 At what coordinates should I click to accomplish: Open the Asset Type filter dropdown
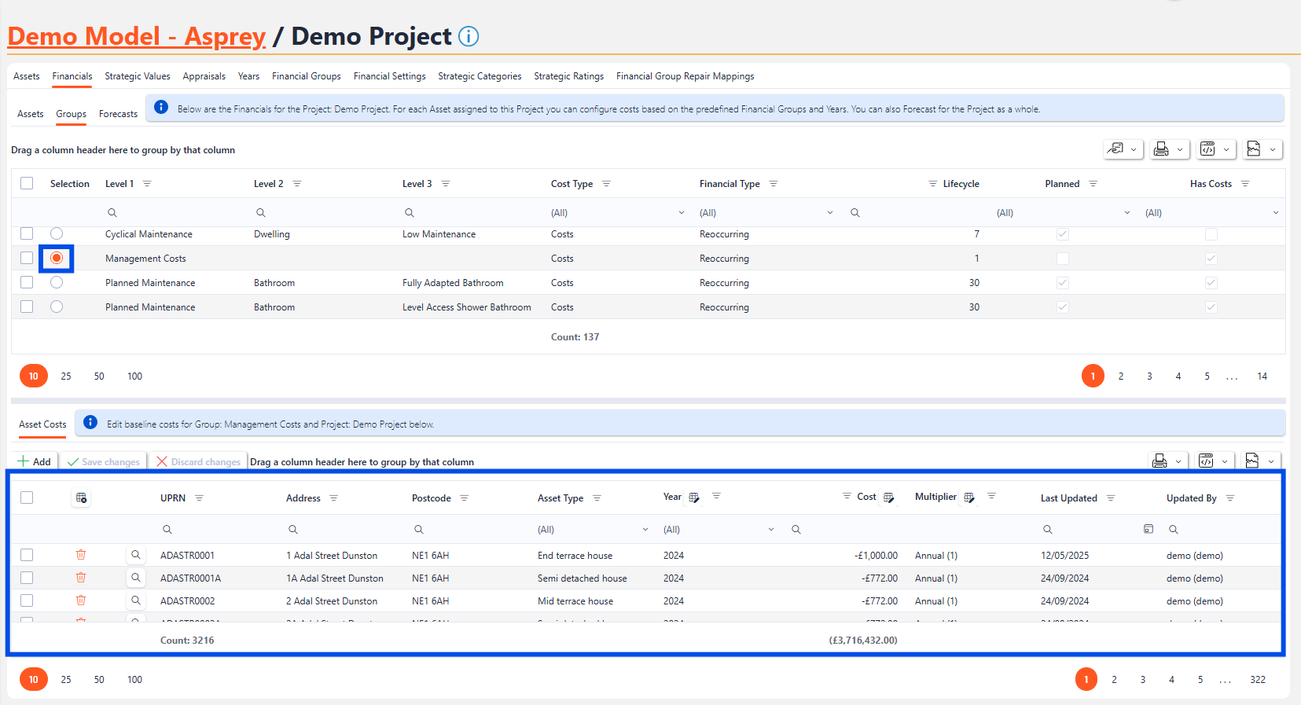(645, 529)
